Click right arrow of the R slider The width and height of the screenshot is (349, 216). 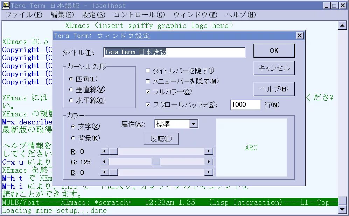tap(209, 152)
